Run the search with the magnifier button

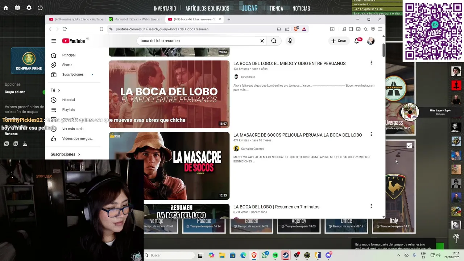click(x=274, y=41)
